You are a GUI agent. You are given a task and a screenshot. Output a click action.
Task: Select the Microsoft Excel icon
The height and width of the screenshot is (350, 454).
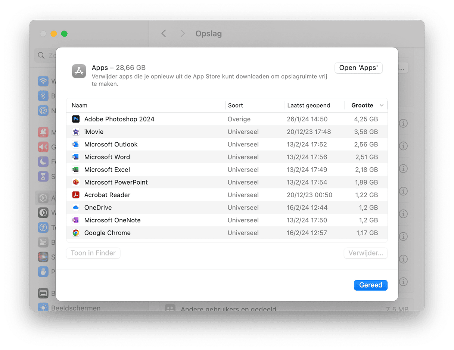(x=76, y=170)
